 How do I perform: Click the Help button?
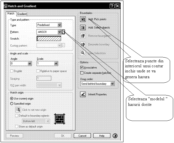pos(102,136)
